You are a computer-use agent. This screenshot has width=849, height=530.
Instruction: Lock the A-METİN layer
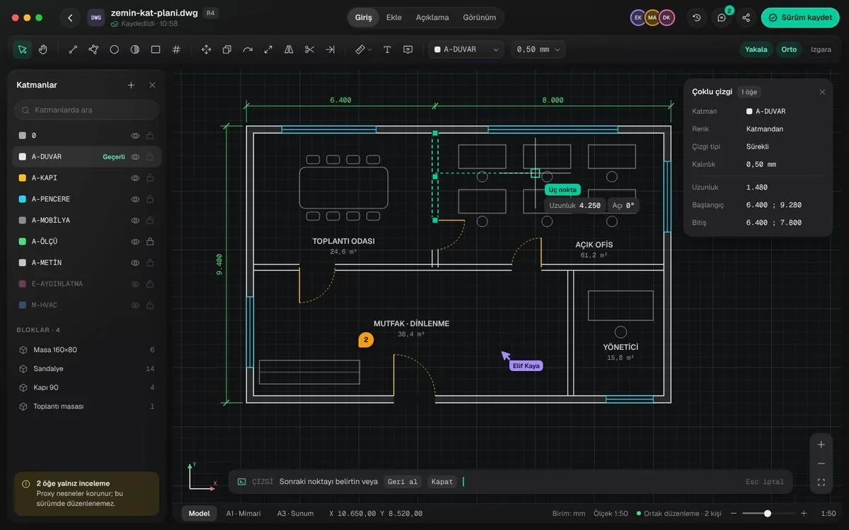click(x=150, y=263)
